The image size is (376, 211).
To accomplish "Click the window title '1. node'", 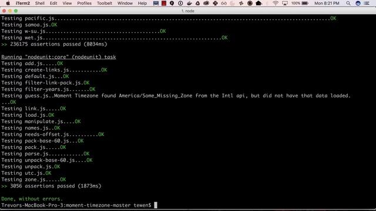I will [x=188, y=11].
